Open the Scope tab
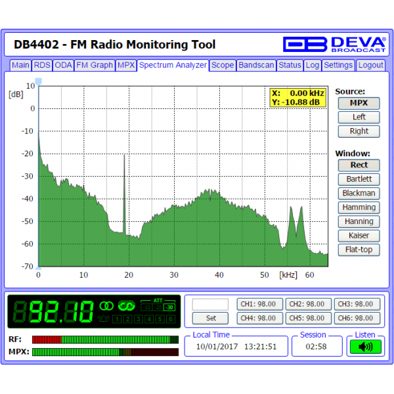The width and height of the screenshot is (394, 394). pos(223,65)
